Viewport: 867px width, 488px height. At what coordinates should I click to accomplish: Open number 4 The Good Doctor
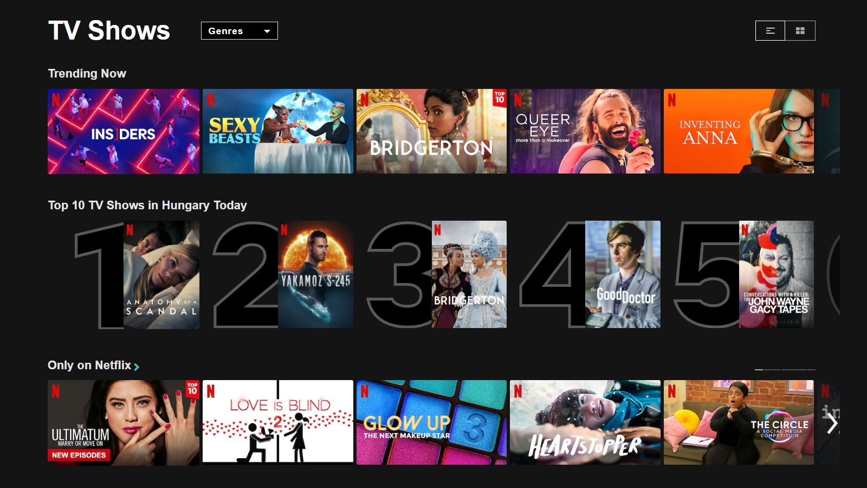[x=623, y=274]
